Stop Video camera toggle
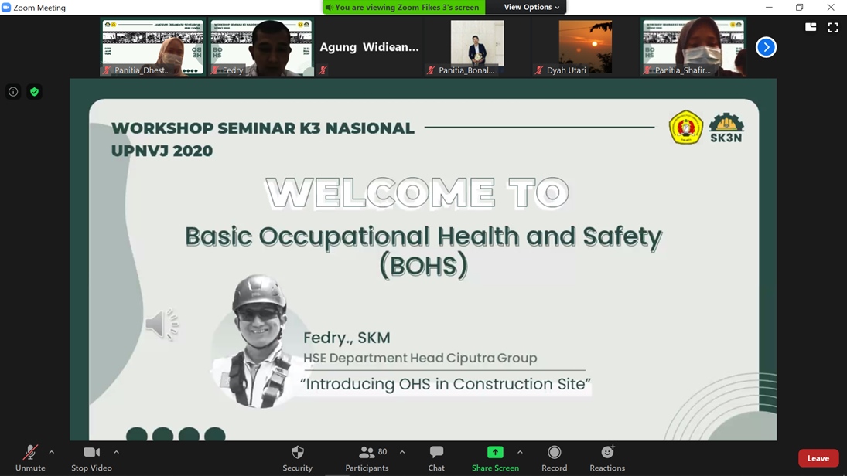Image resolution: width=847 pixels, height=476 pixels. coord(91,457)
